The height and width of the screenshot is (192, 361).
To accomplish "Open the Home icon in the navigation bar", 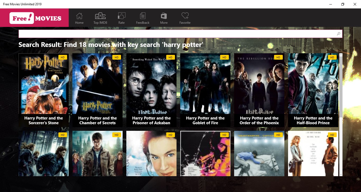I will click(x=79, y=16).
